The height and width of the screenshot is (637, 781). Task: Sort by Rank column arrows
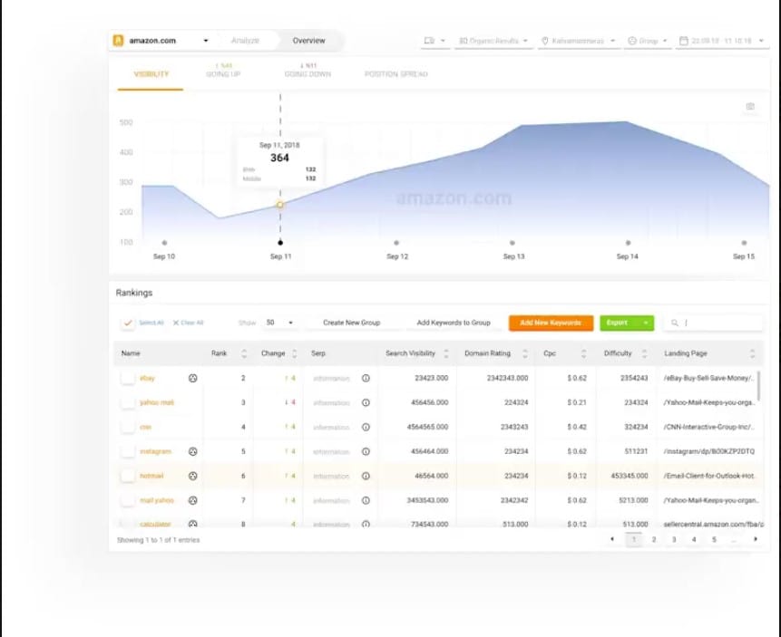point(244,353)
